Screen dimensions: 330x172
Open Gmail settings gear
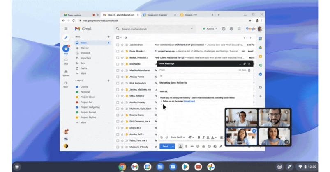pos(231,29)
